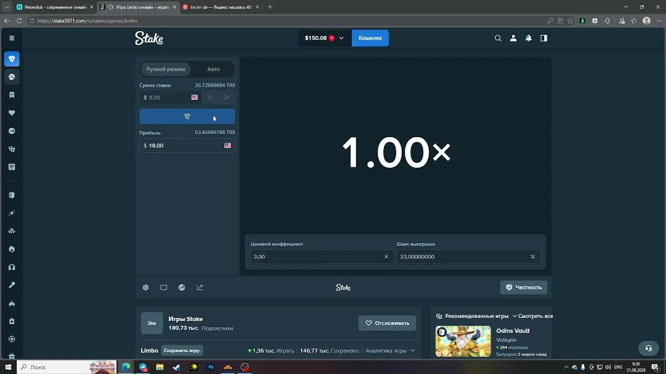This screenshot has width=666, height=374.
Task: Click the taskbar clock showing 9:36
Action: point(635,367)
